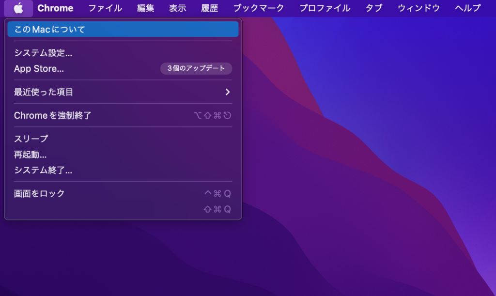Screen dimensions: 496x296
Task: Put the Mac to スリープ
Action: [123, 139]
